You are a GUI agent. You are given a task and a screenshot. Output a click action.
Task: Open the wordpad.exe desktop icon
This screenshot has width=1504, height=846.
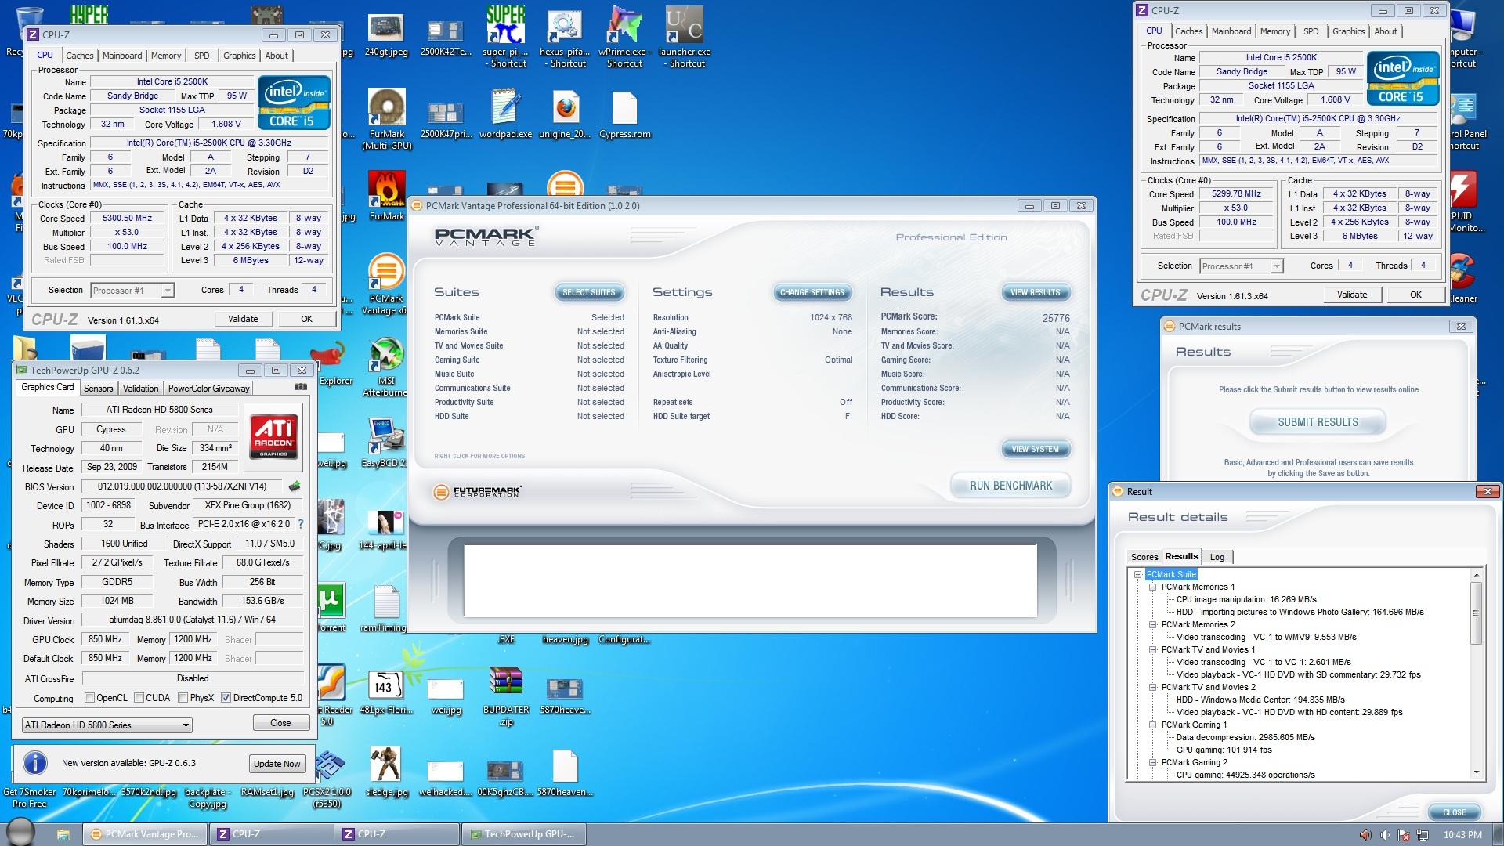pos(505,114)
